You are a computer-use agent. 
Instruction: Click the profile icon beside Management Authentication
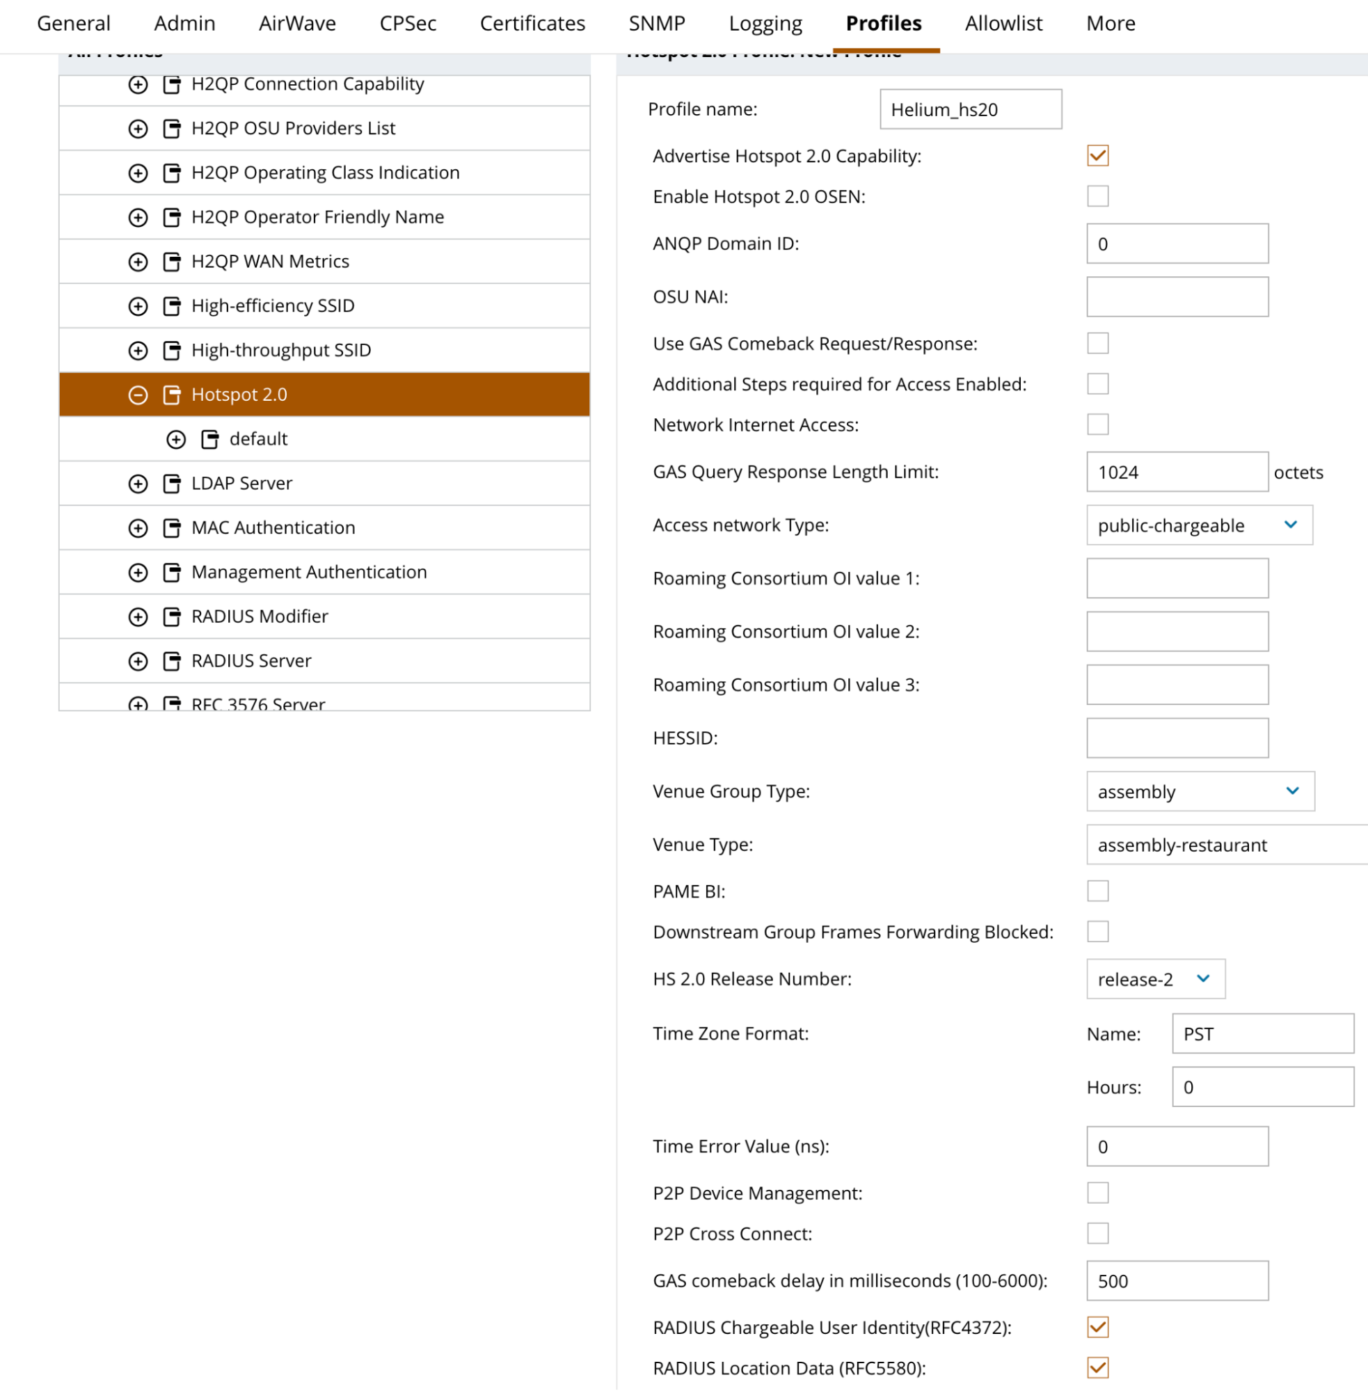[x=172, y=573]
